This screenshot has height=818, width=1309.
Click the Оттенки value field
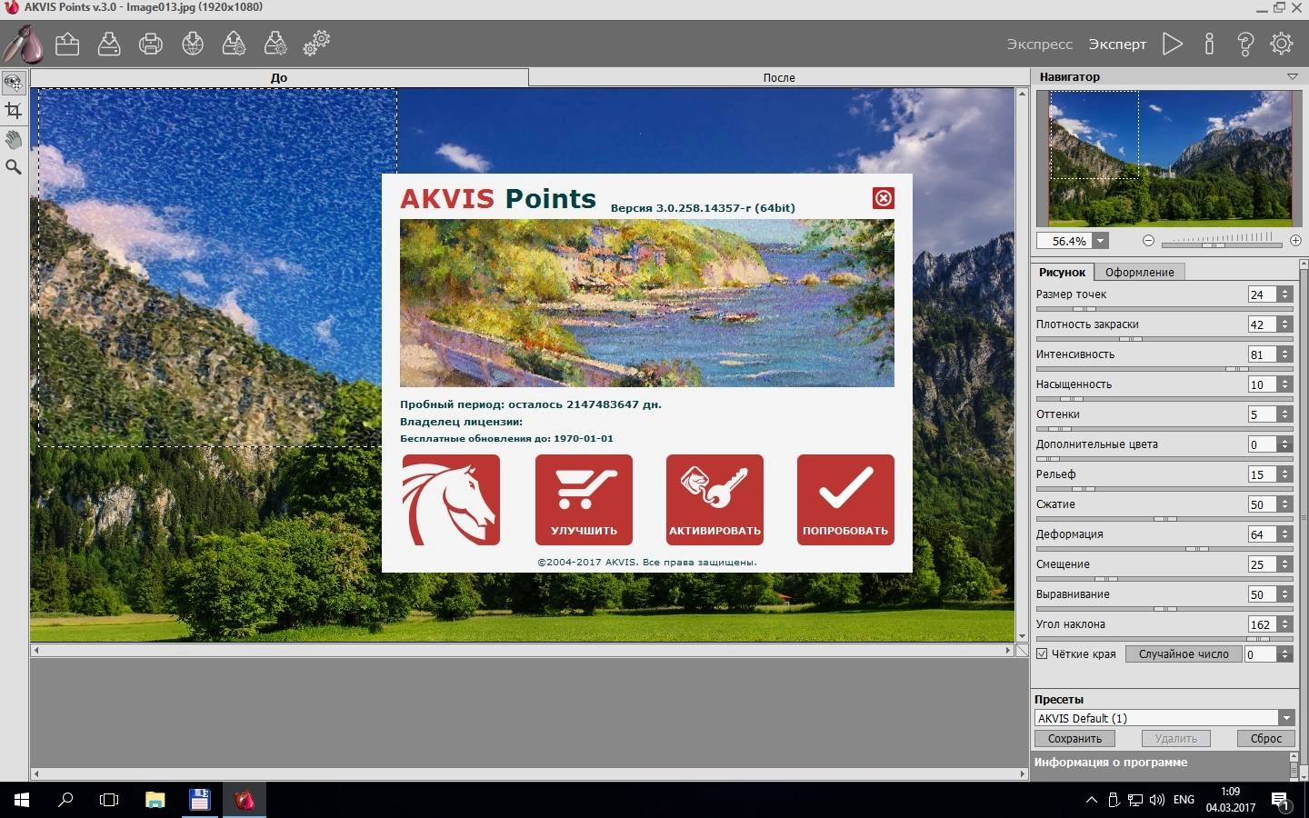coord(1262,414)
